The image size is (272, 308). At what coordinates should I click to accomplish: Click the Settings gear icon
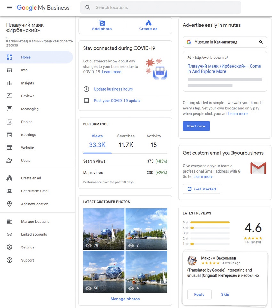point(9,247)
